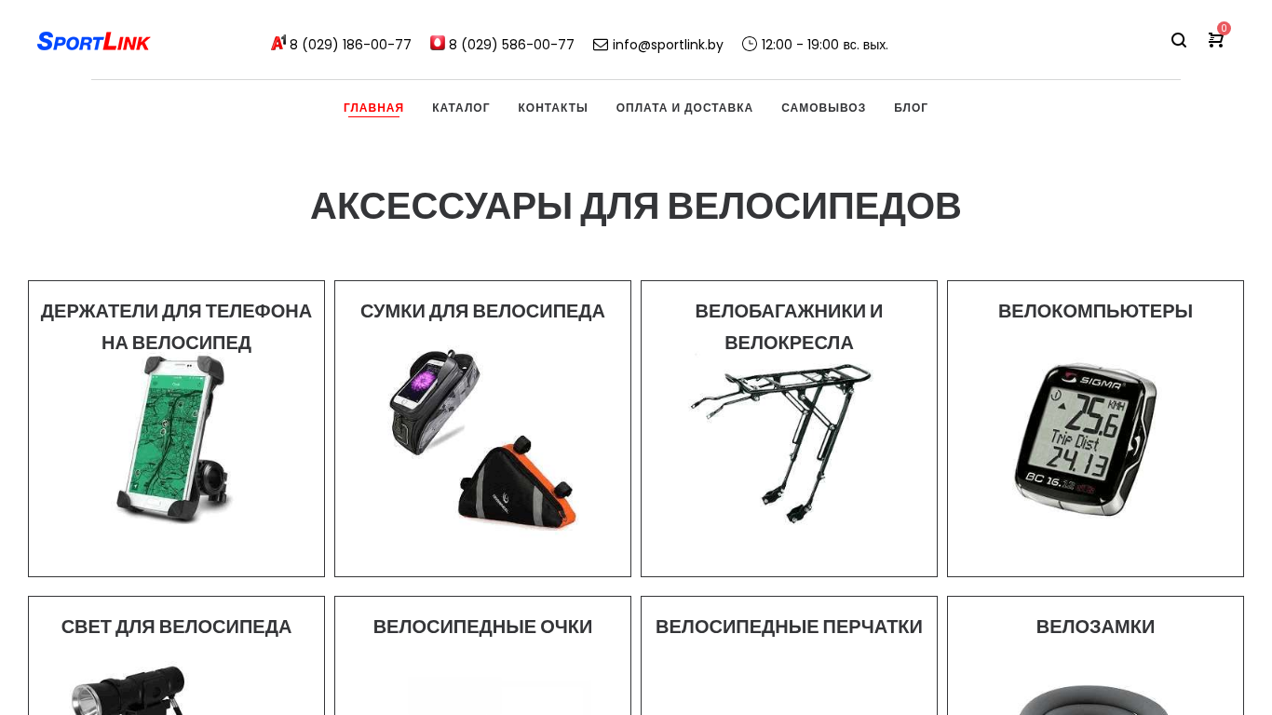This screenshot has height=715, width=1272.
Task: Click the cart item count badge
Action: (x=1224, y=28)
